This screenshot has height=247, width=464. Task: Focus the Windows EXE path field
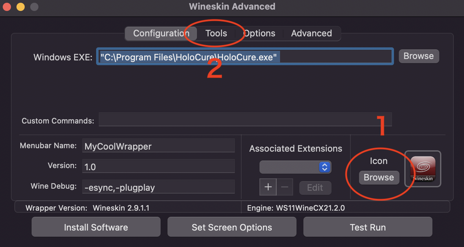[x=245, y=56]
